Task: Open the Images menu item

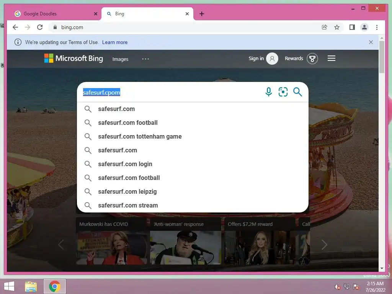Action: point(120,59)
